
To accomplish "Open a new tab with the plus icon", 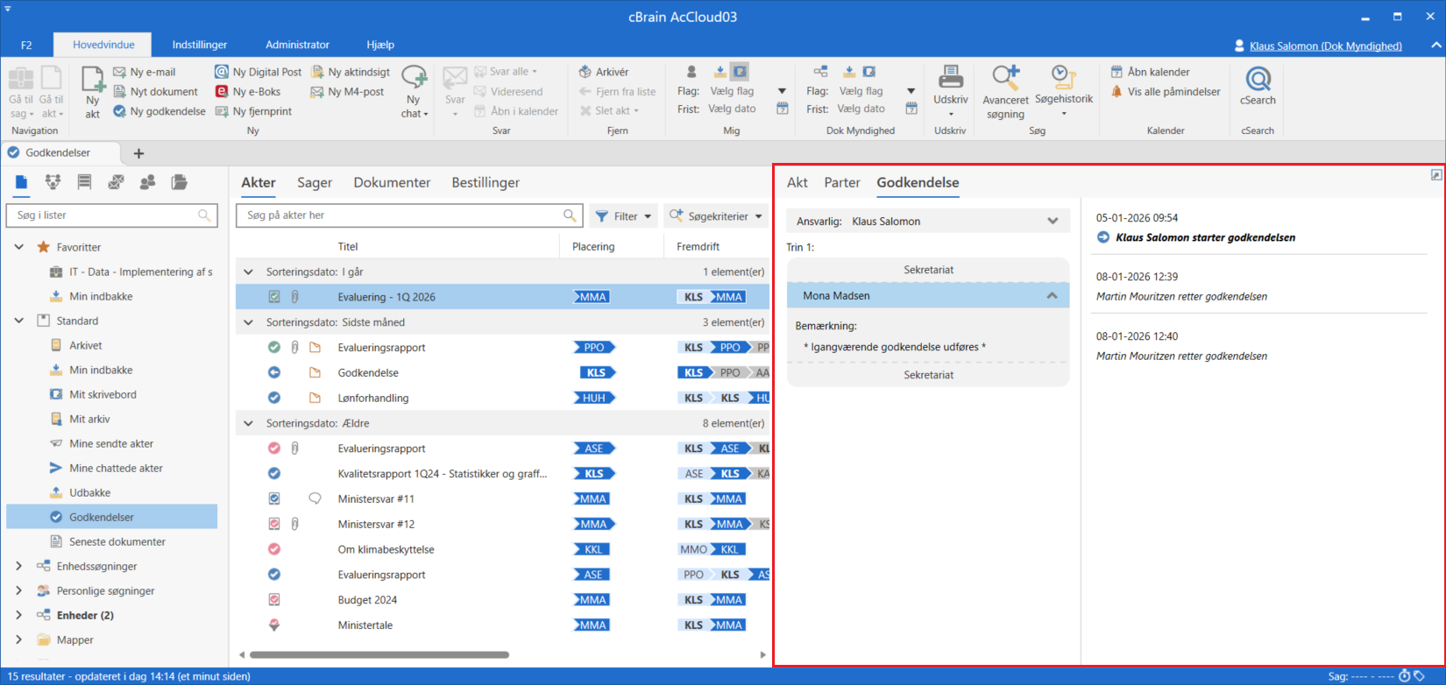I will 138,153.
